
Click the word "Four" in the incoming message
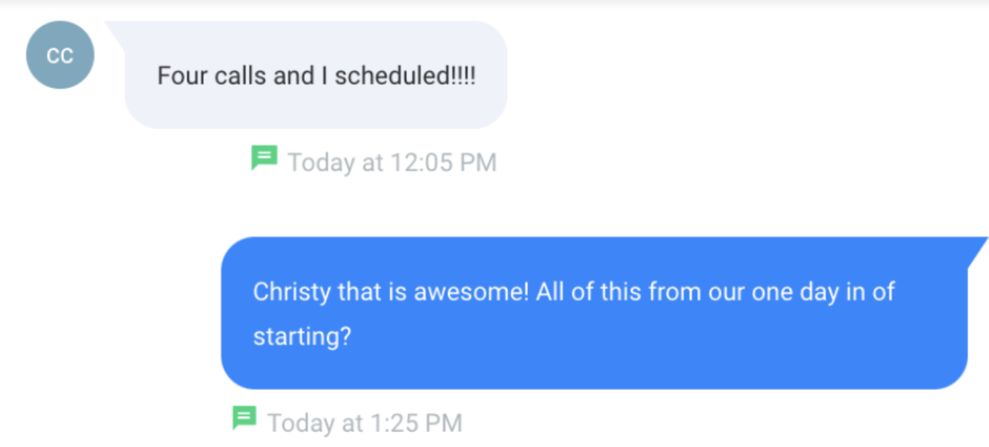click(182, 76)
